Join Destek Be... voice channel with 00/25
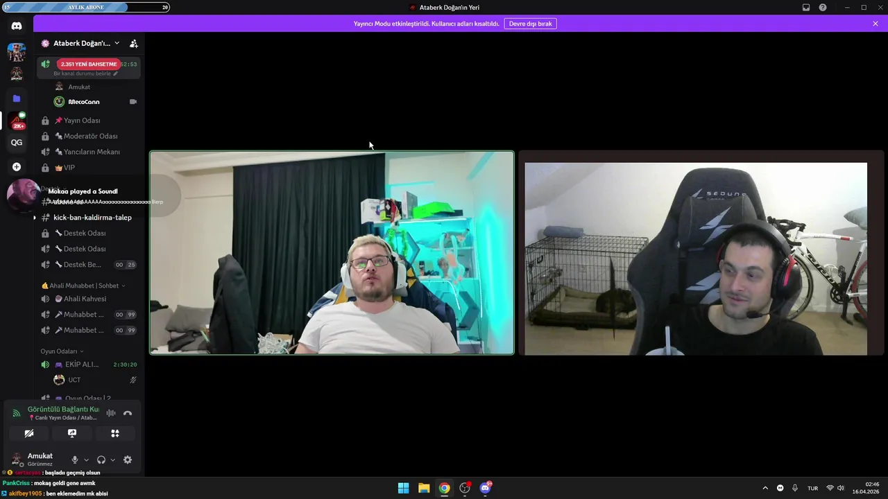888x499 pixels. coord(89,265)
